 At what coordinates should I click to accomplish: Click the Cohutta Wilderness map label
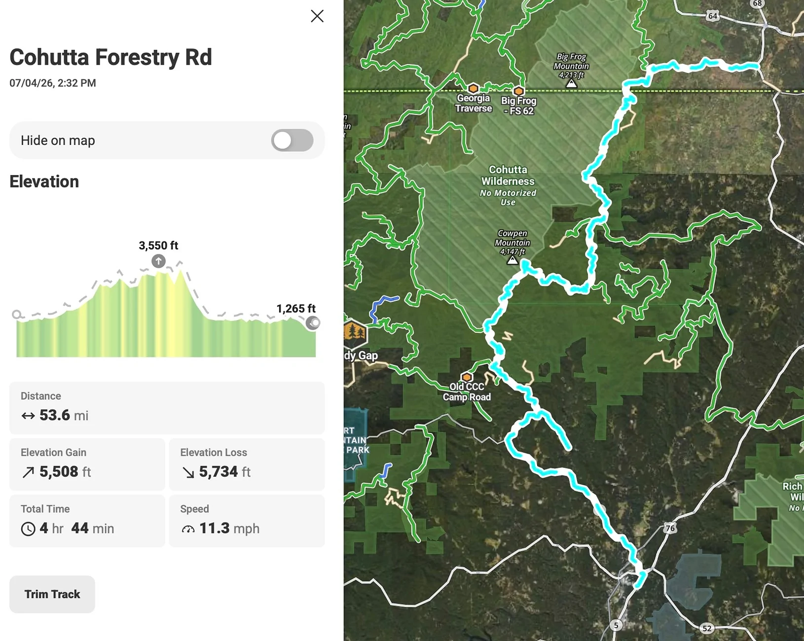tap(508, 176)
